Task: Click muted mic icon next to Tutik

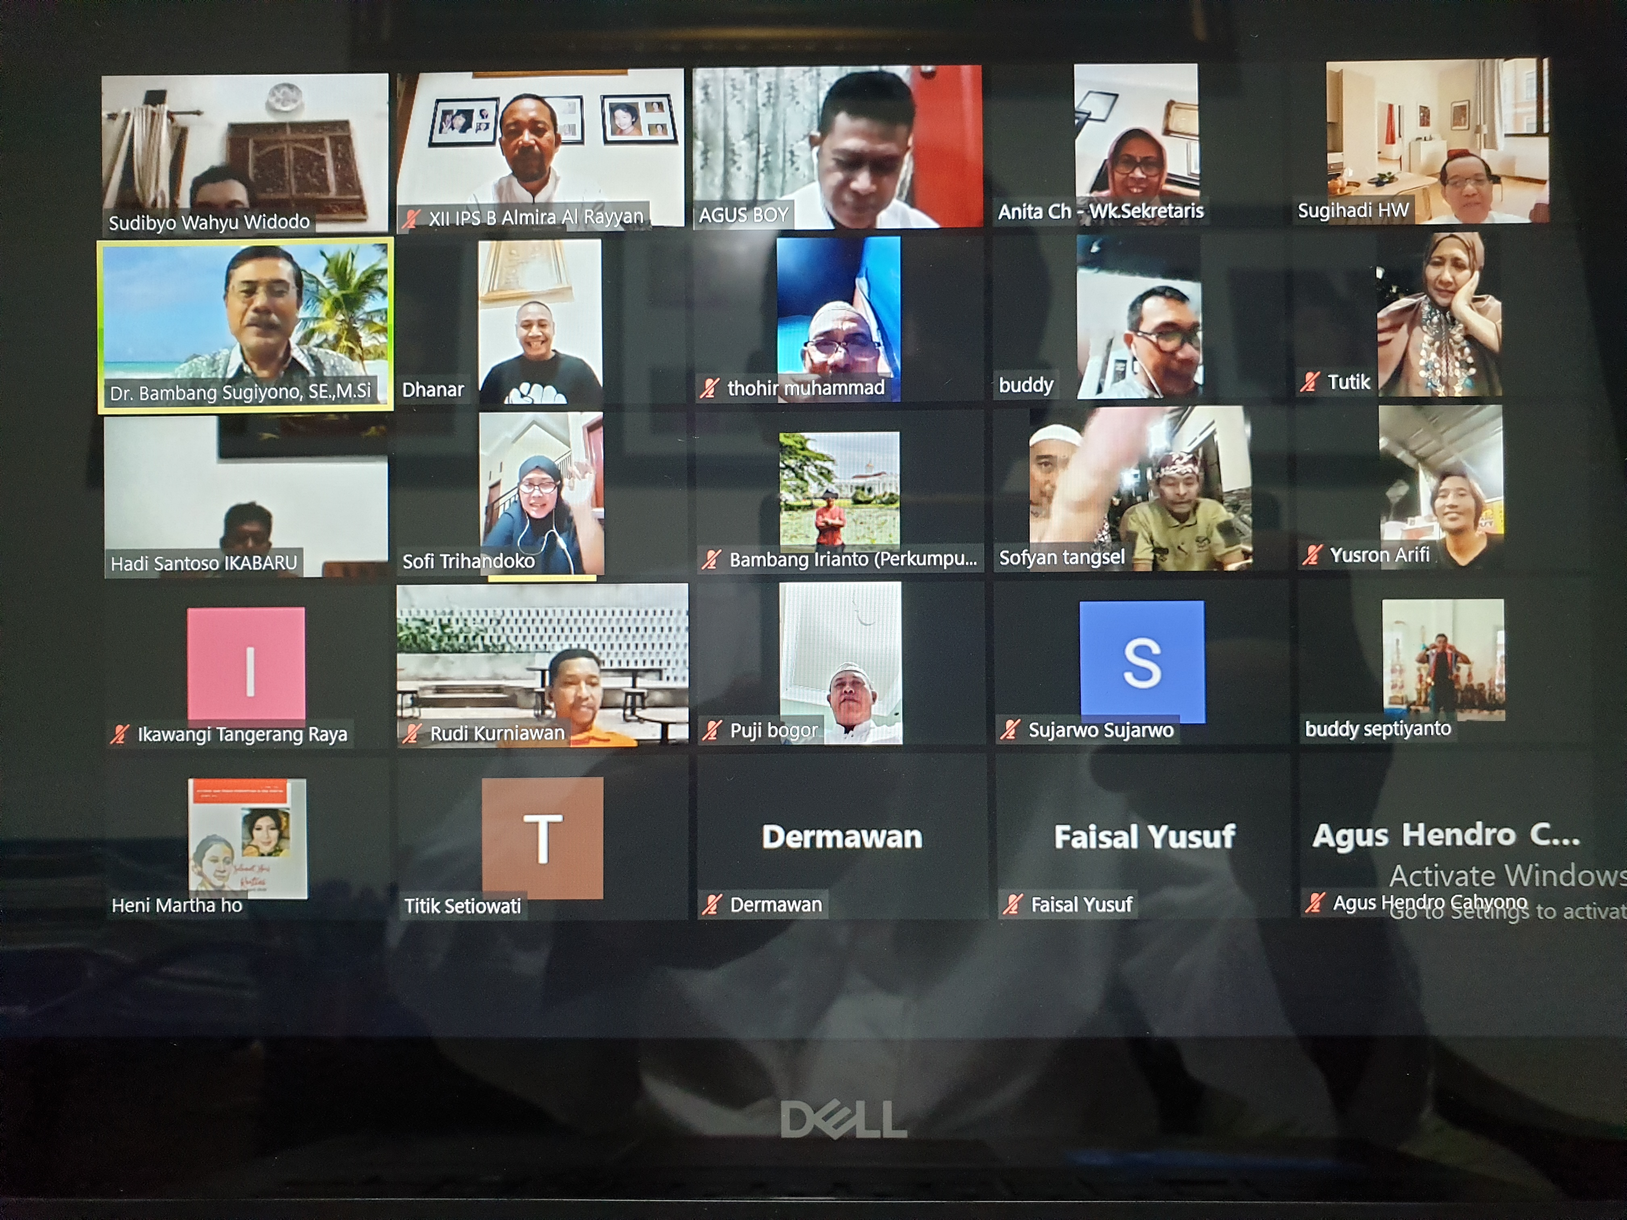Action: pos(1309,382)
